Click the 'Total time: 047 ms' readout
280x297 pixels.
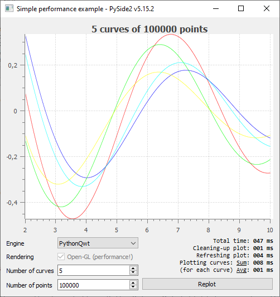point(243,241)
